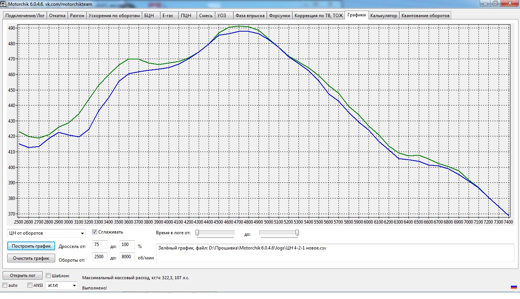Check the auto checkbox
The image size is (520, 299).
(x=5, y=285)
